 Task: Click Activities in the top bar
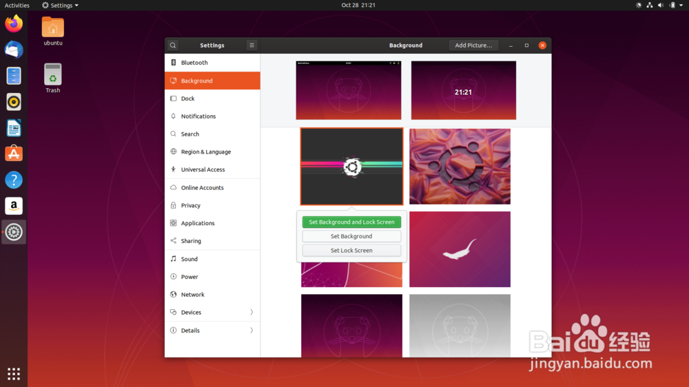pyautogui.click(x=17, y=6)
